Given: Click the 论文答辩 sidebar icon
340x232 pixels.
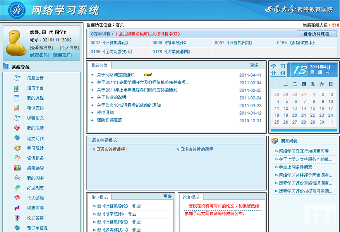Looking at the screenshot, I should click(x=17, y=218).
